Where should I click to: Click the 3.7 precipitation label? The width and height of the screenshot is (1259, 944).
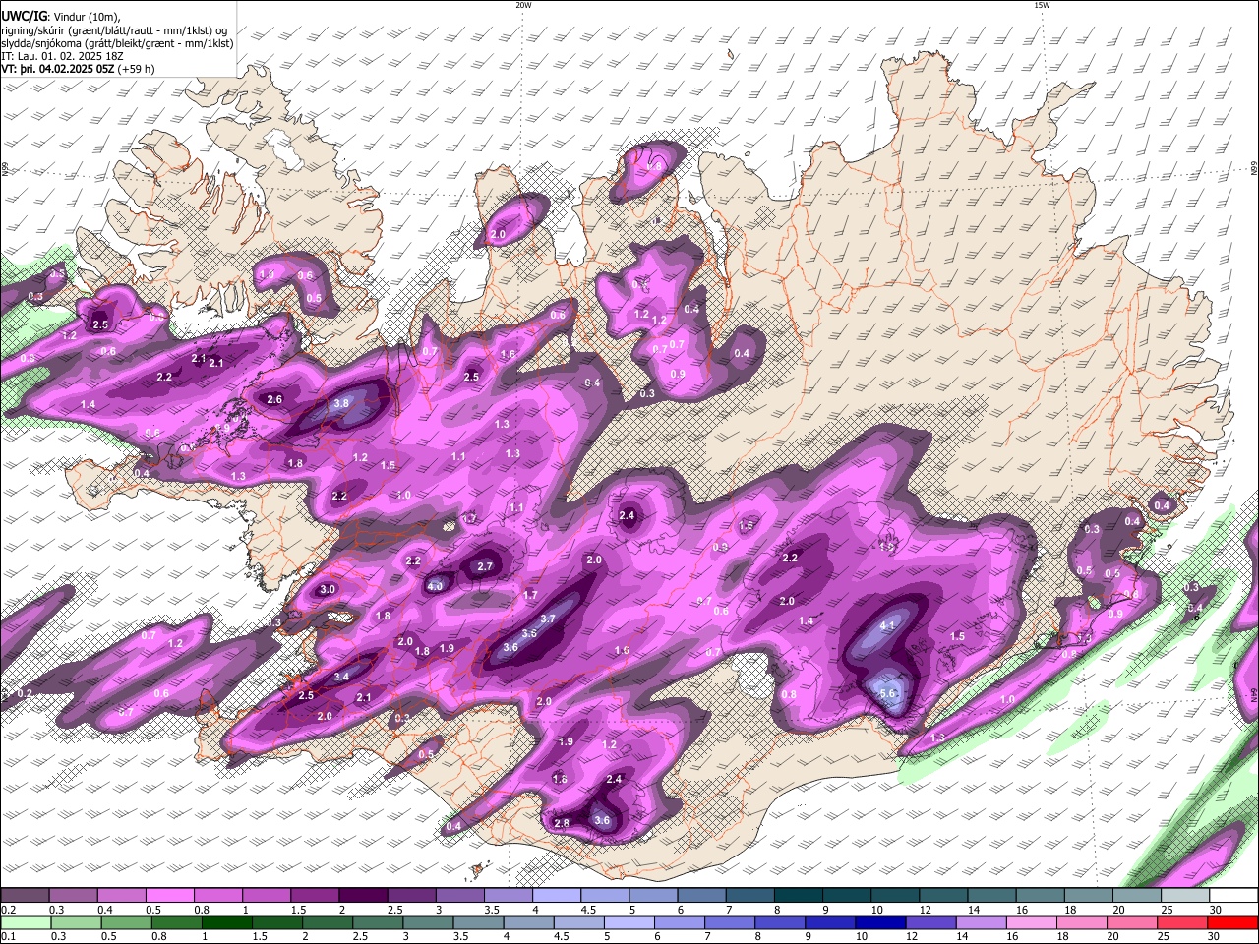pos(549,619)
